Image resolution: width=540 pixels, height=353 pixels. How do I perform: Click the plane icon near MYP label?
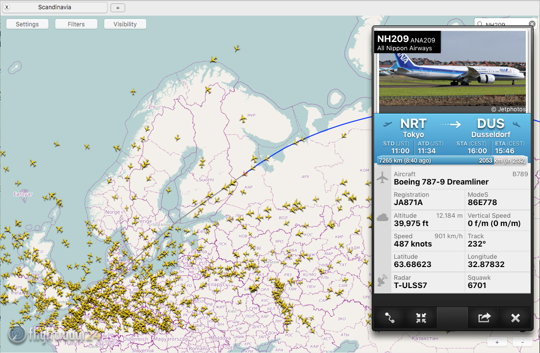click(243, 119)
